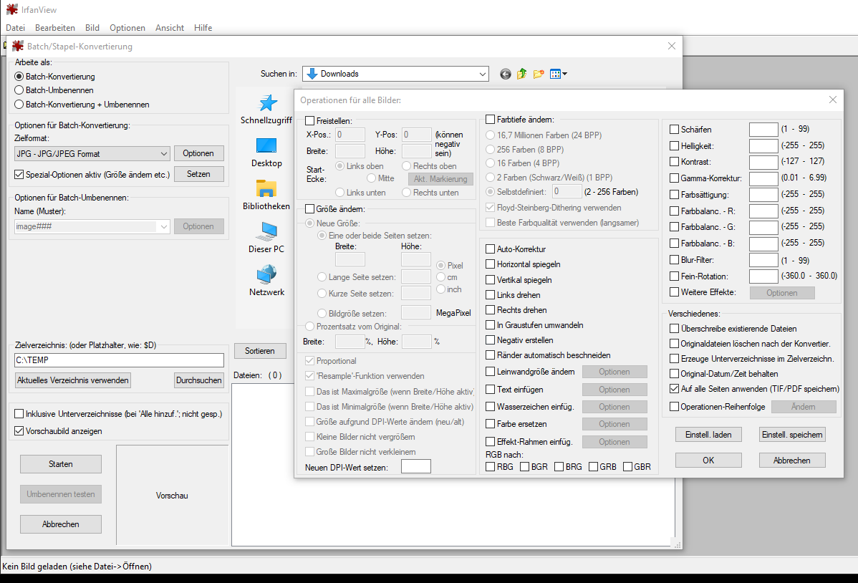Click the Batch/Stapel-Konvertierung dialog icon
This screenshot has width=858, height=583.
[17, 46]
